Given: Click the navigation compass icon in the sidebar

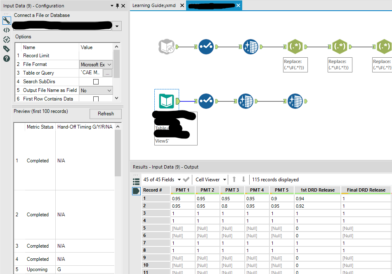Looking at the screenshot, I should (x=6, y=39).
